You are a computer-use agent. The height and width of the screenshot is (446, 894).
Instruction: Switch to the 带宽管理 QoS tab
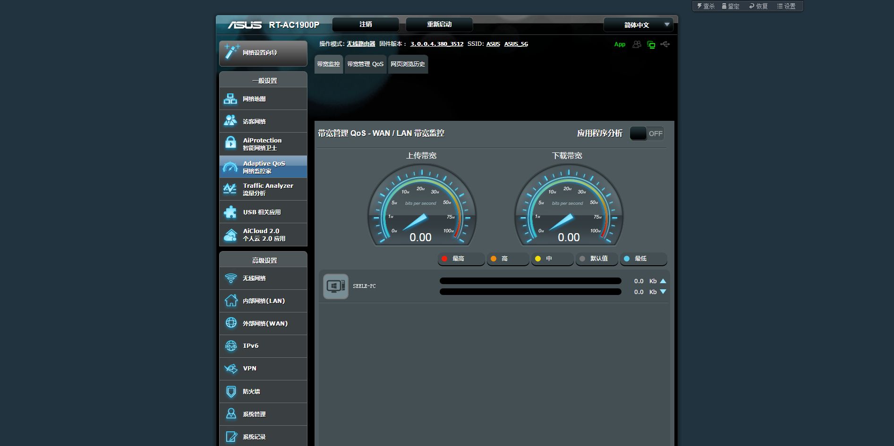point(366,64)
